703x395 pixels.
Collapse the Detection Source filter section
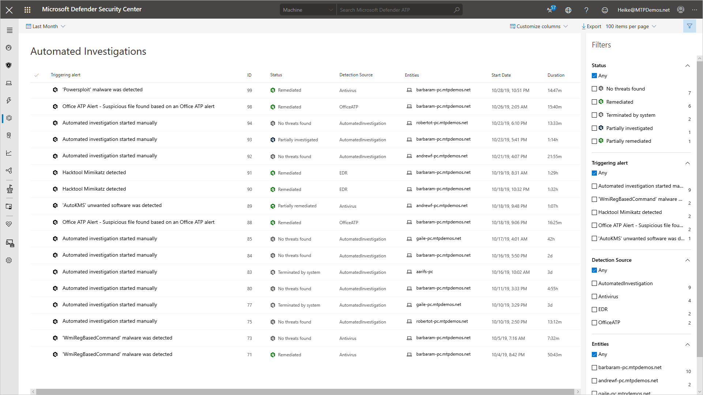tap(687, 260)
